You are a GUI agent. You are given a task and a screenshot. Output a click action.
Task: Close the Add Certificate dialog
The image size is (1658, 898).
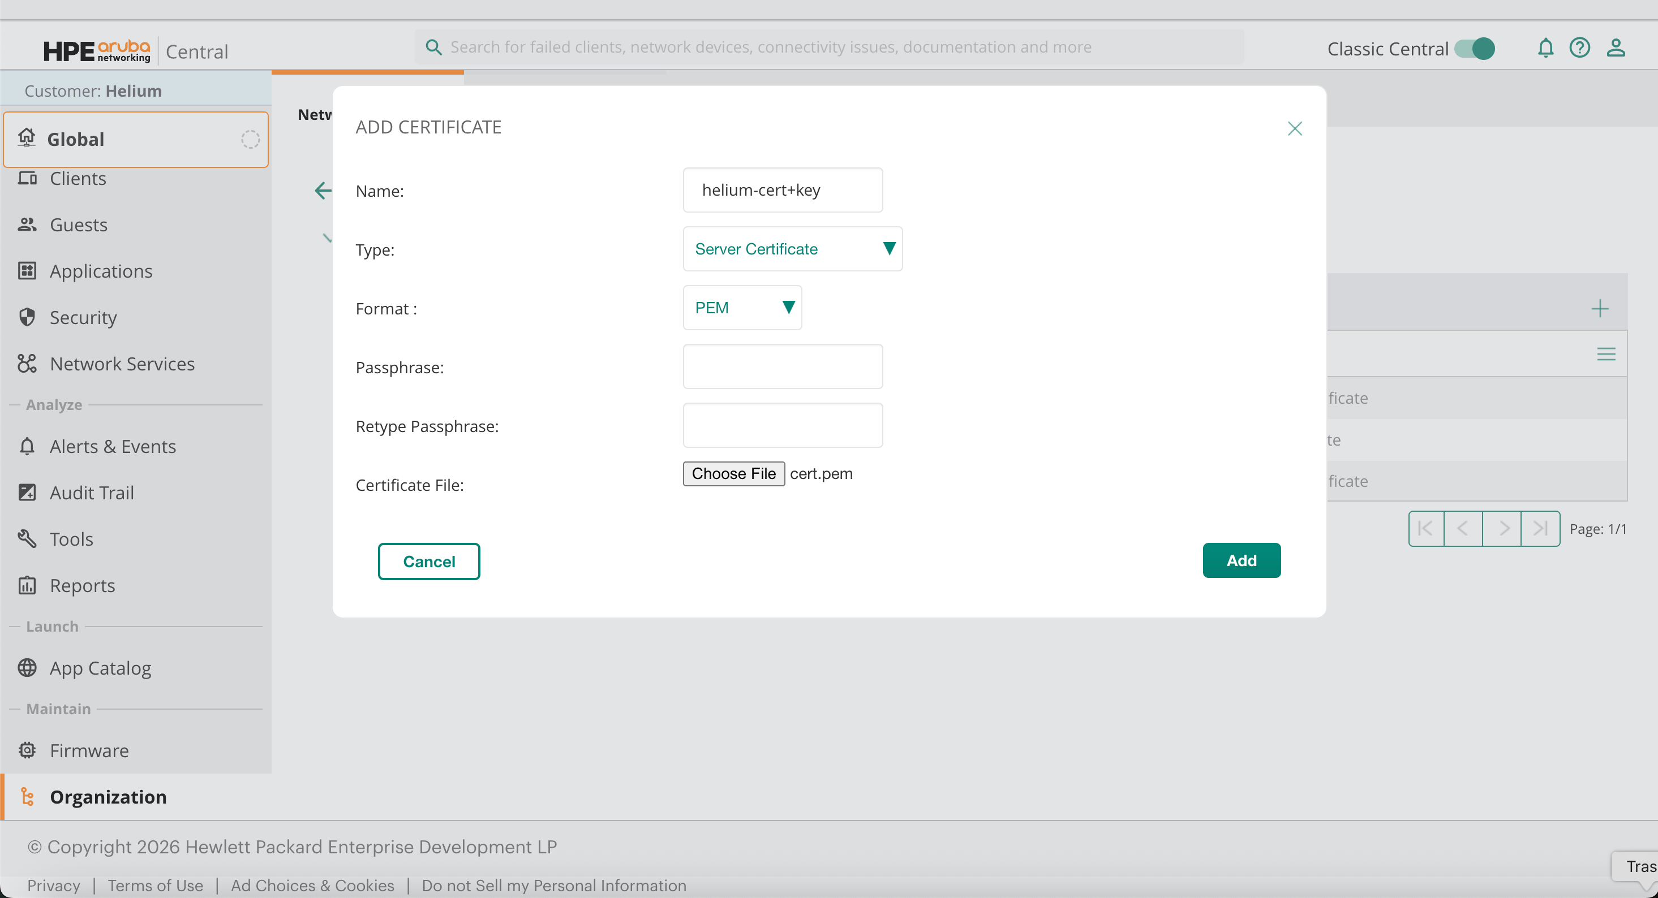pos(1294,129)
